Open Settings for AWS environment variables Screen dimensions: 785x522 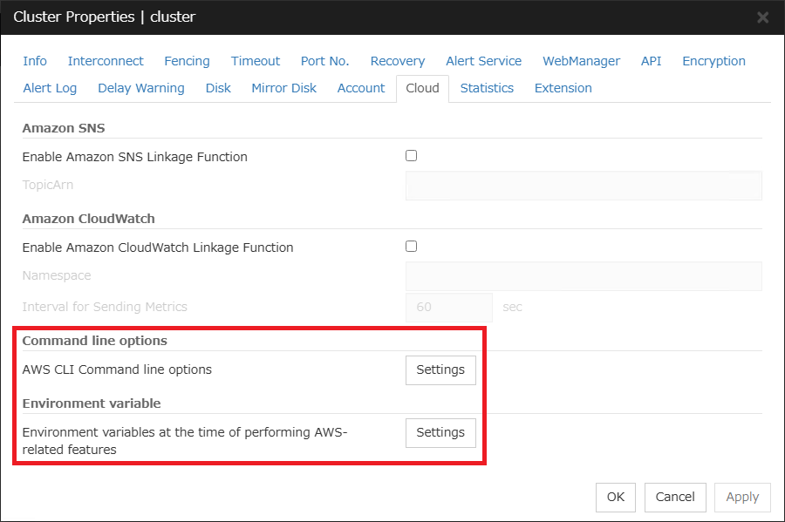click(440, 433)
